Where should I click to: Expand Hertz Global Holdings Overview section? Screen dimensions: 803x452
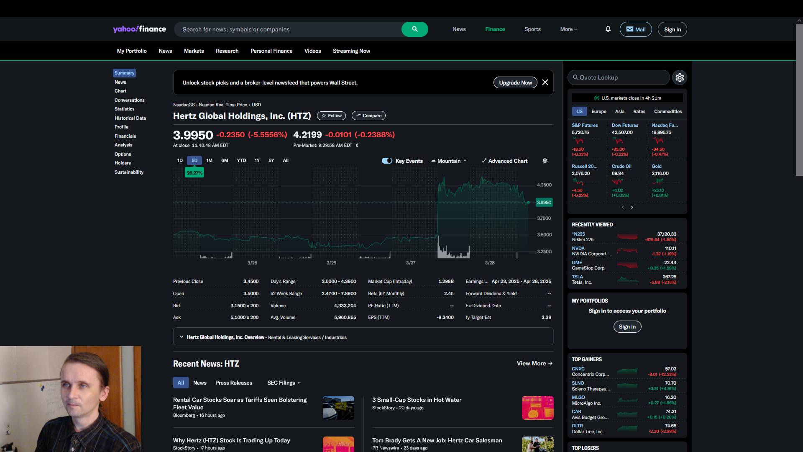tap(182, 337)
